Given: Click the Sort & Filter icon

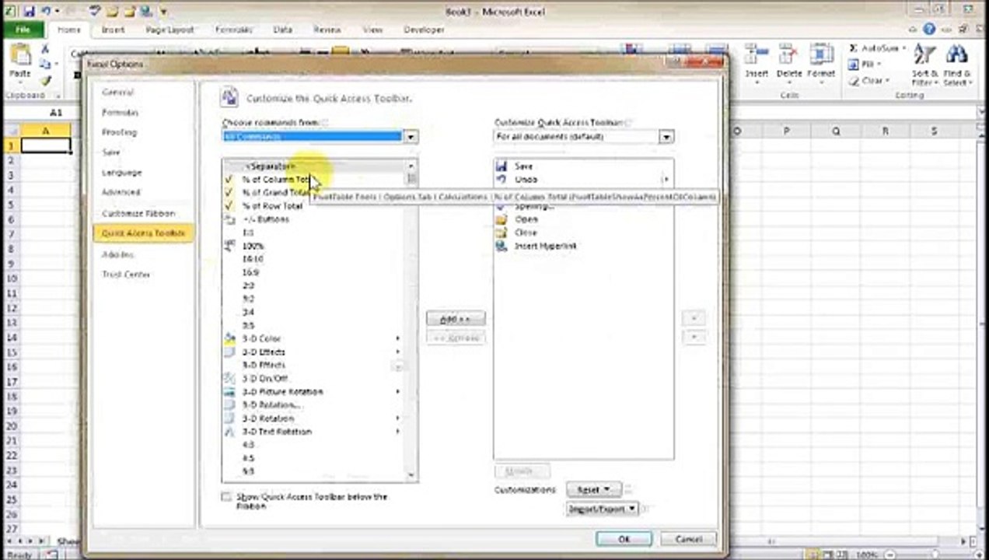Looking at the screenshot, I should click(x=924, y=54).
